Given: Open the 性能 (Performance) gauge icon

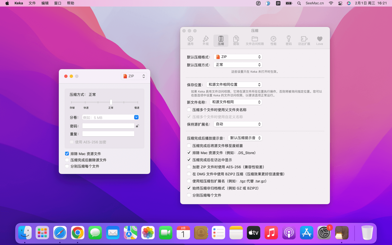Looking at the screenshot, I should point(273,40).
